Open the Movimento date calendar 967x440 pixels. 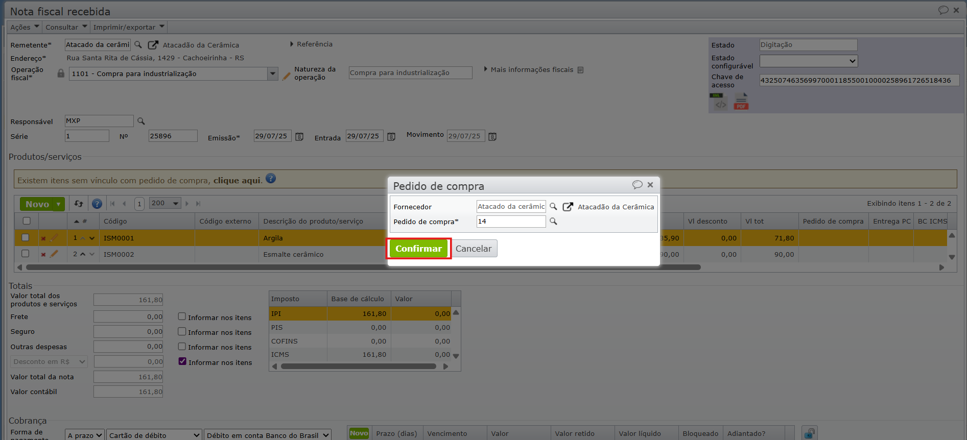pos(492,137)
